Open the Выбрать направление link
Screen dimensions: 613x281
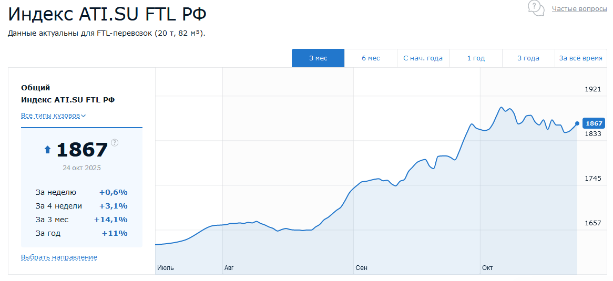tap(59, 257)
